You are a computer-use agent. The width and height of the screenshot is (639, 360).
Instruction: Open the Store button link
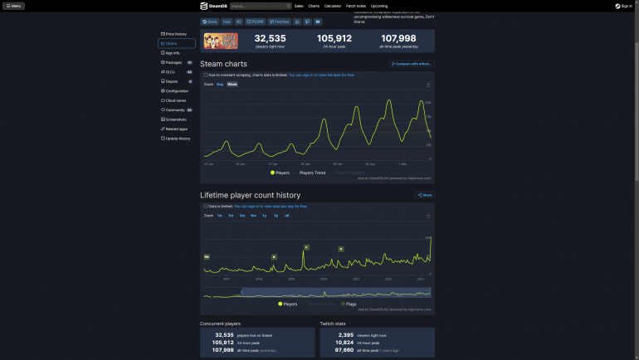pos(210,22)
